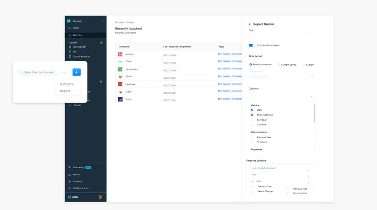Click the Contacts sidebar icon
This screenshot has height=210, width=377.
tap(70, 181)
